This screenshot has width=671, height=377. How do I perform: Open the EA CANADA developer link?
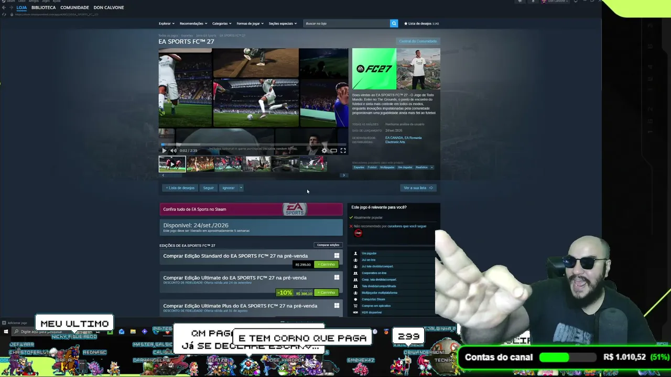pyautogui.click(x=393, y=138)
